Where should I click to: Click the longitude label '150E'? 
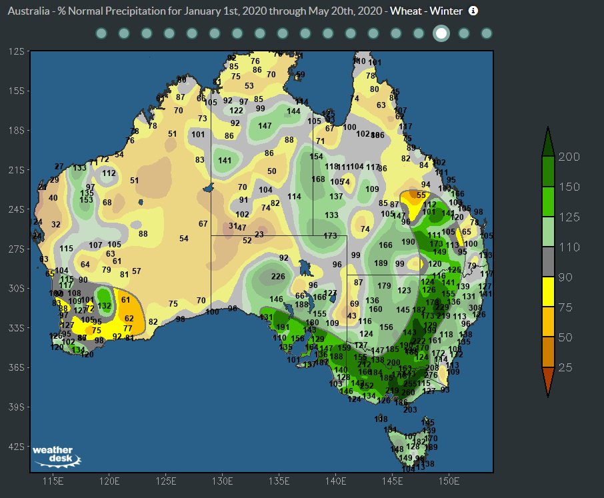[x=449, y=481]
